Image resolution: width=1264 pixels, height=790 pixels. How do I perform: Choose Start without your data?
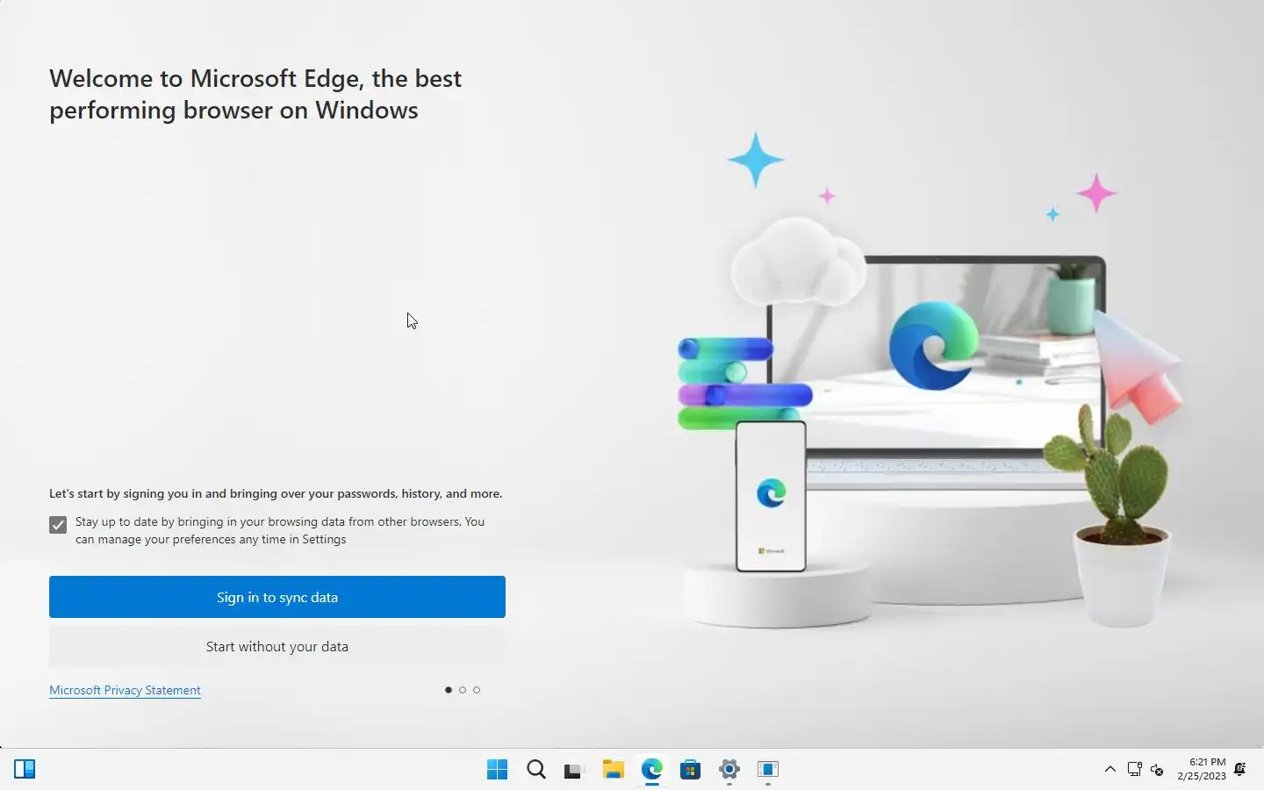point(277,646)
